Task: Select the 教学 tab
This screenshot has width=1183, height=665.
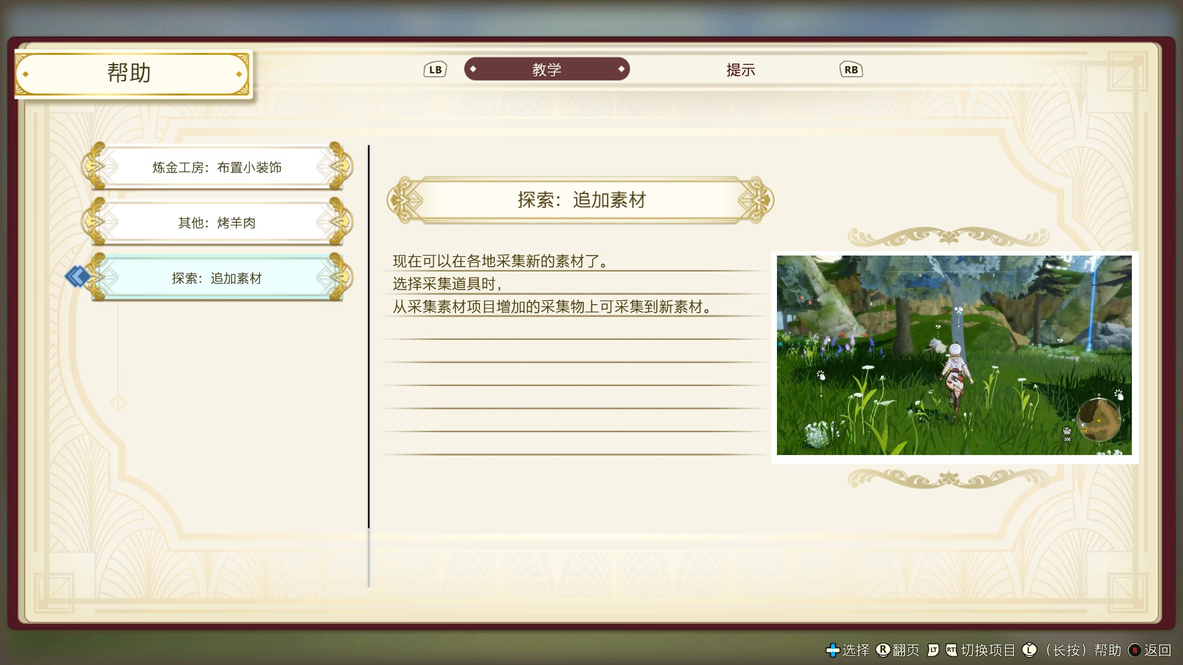Action: pos(547,69)
